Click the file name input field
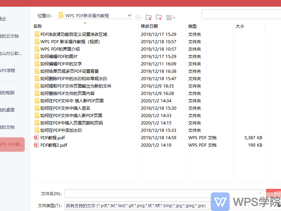The width and height of the screenshot is (281, 211). point(163,194)
